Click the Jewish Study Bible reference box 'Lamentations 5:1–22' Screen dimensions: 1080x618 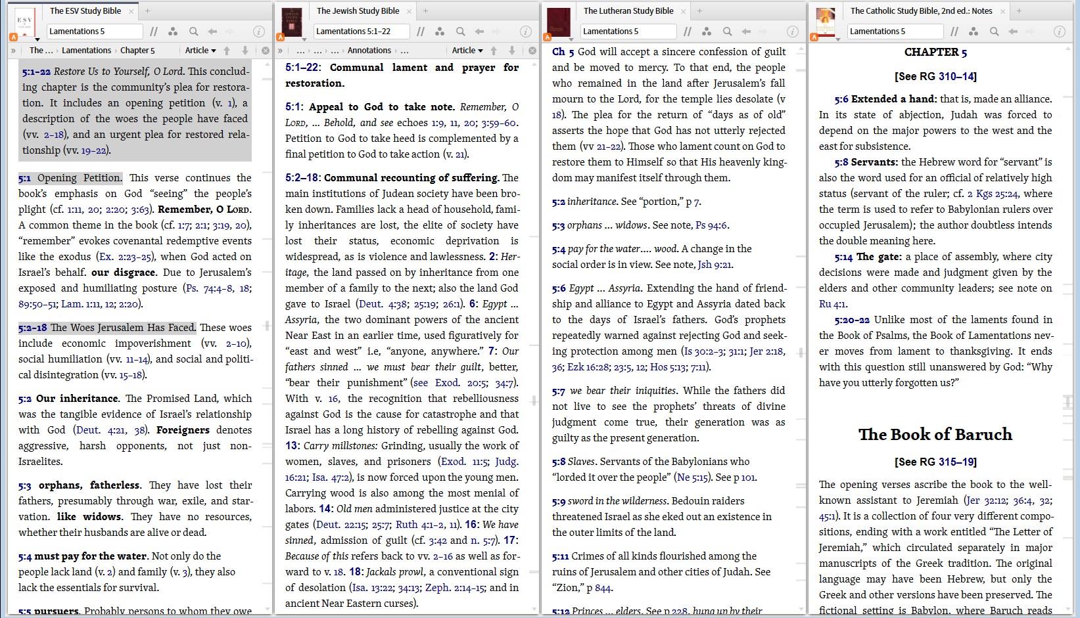[x=362, y=32]
